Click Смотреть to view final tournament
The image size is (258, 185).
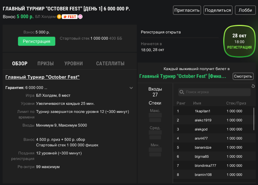tap(243, 76)
